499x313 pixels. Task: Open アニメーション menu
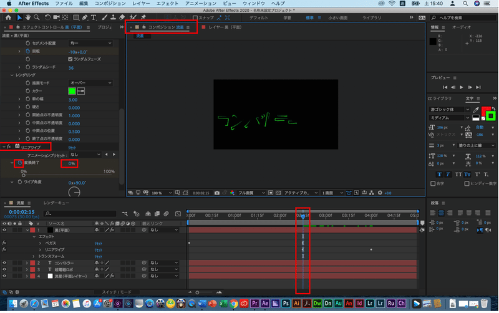point(201,4)
